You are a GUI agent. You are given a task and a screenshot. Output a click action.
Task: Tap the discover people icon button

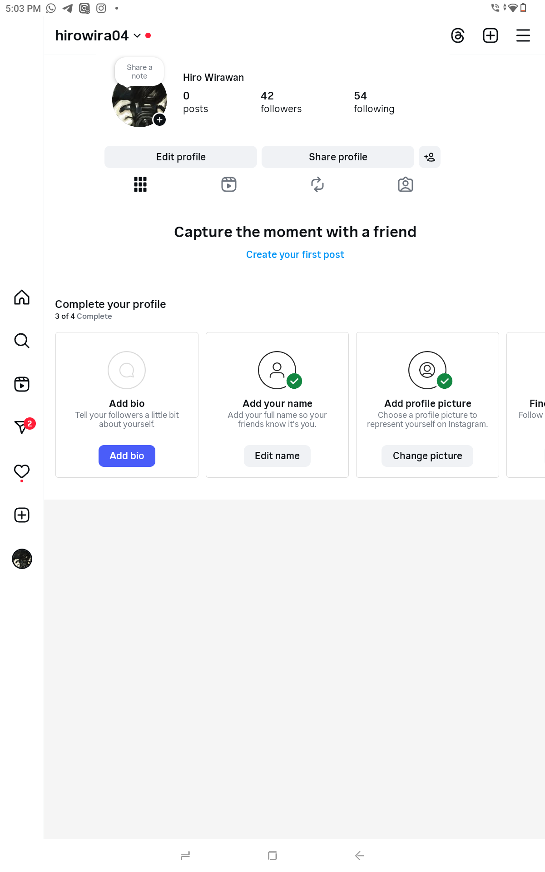click(429, 157)
